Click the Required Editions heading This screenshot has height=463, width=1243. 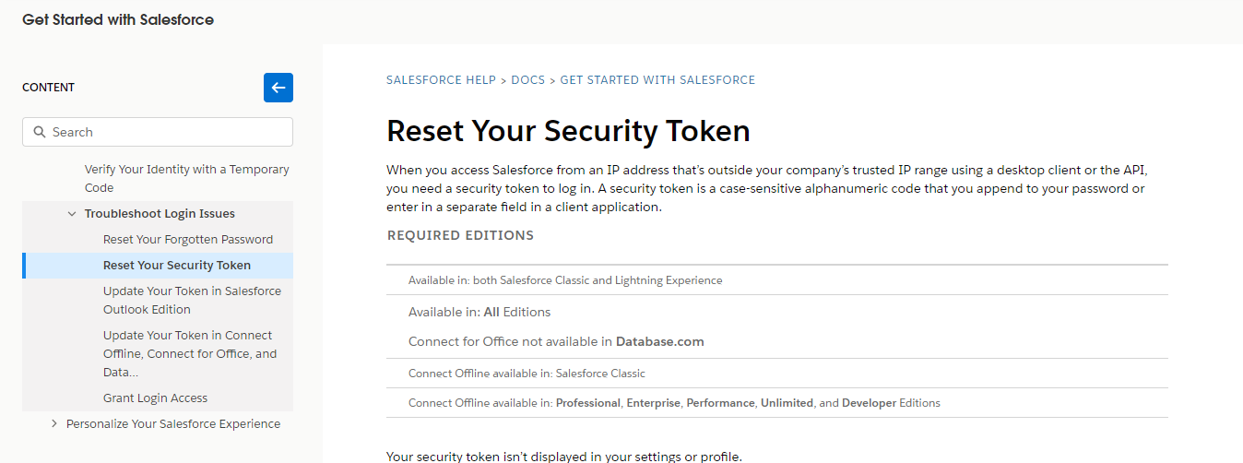coord(460,235)
